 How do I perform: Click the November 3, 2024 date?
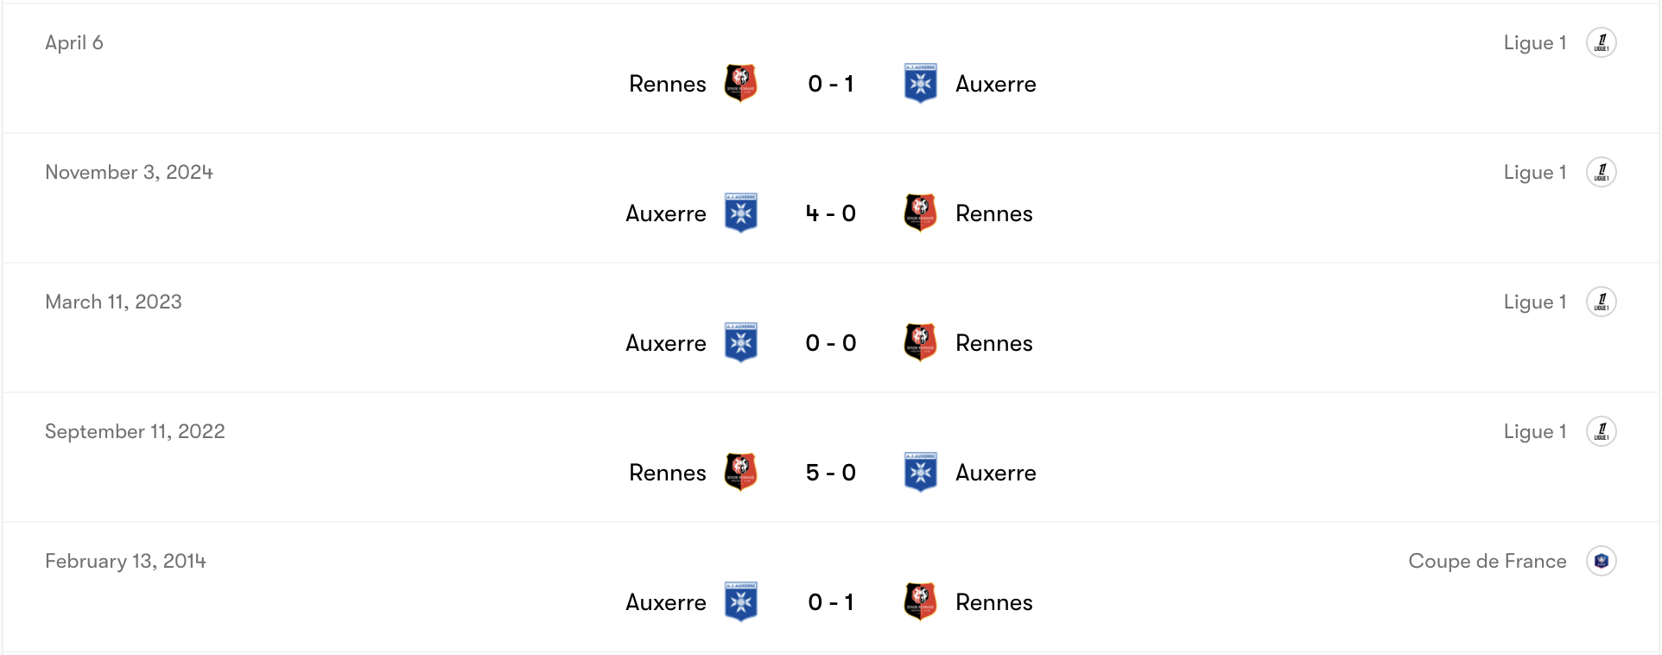[129, 172]
